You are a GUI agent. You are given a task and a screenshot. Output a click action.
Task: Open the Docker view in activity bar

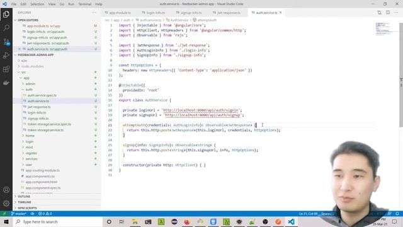click(x=6, y=83)
